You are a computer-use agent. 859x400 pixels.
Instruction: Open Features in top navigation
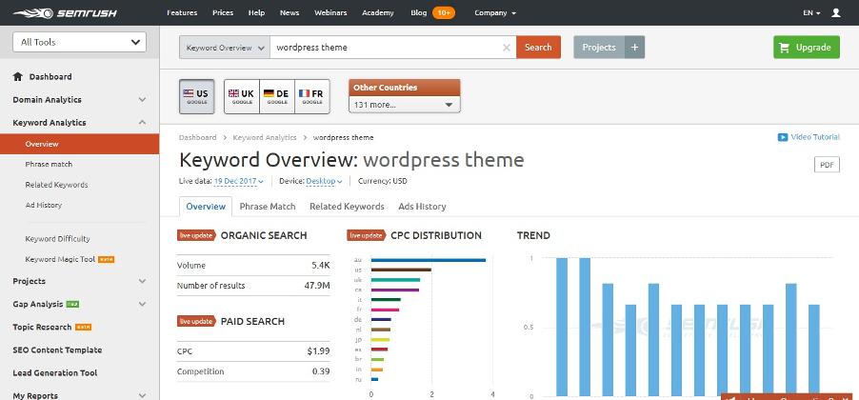pyautogui.click(x=182, y=12)
